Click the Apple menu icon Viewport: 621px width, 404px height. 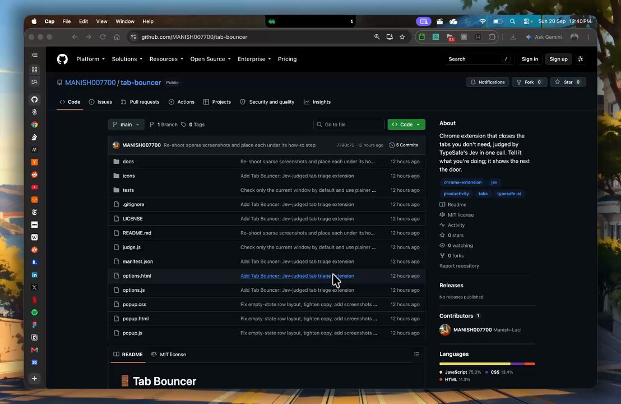coord(34,21)
